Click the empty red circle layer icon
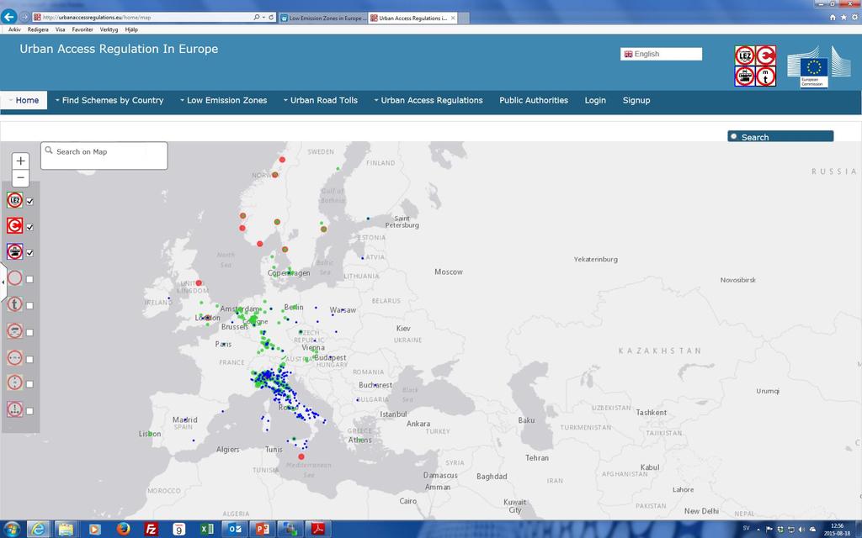 tap(15, 278)
